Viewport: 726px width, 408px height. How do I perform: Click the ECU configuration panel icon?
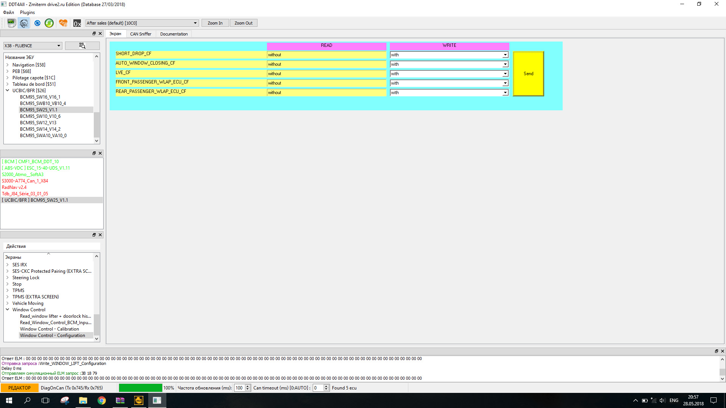coord(82,45)
